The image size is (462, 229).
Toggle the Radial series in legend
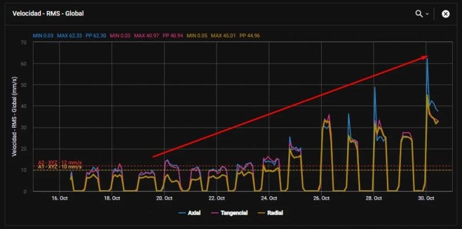tap(270, 213)
